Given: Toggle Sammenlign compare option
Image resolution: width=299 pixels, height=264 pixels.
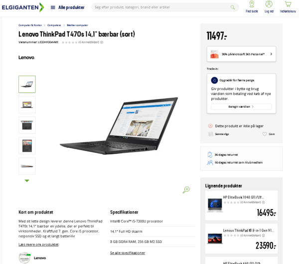Looking at the screenshot, I should [219, 134].
